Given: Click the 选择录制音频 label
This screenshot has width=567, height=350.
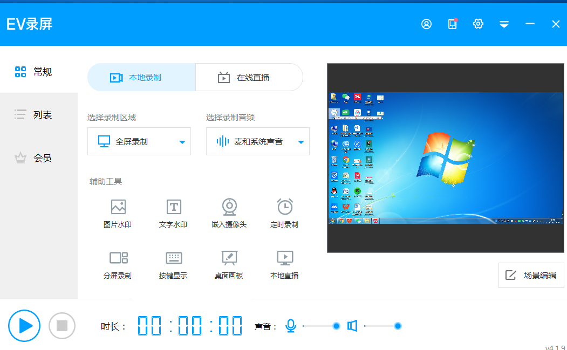Looking at the screenshot, I should point(230,117).
